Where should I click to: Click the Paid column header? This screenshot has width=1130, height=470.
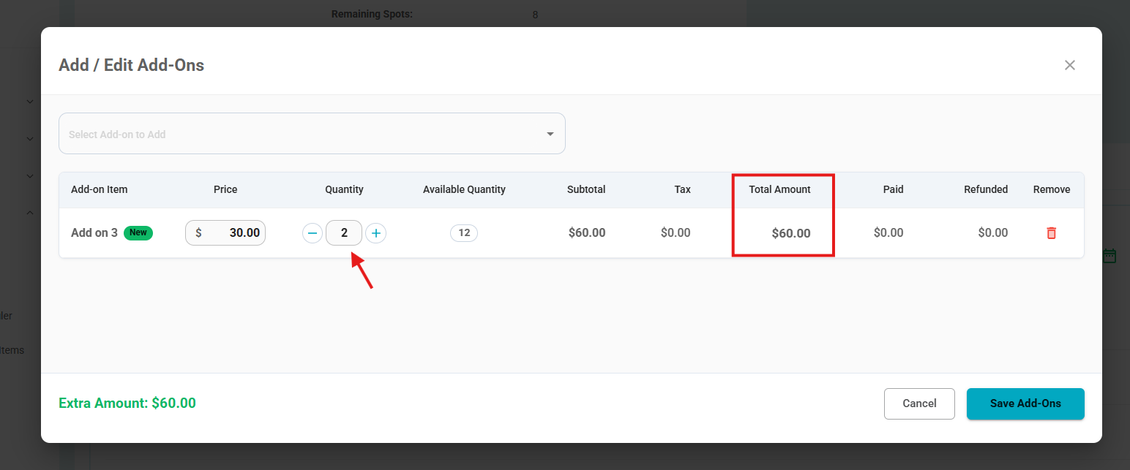(894, 189)
